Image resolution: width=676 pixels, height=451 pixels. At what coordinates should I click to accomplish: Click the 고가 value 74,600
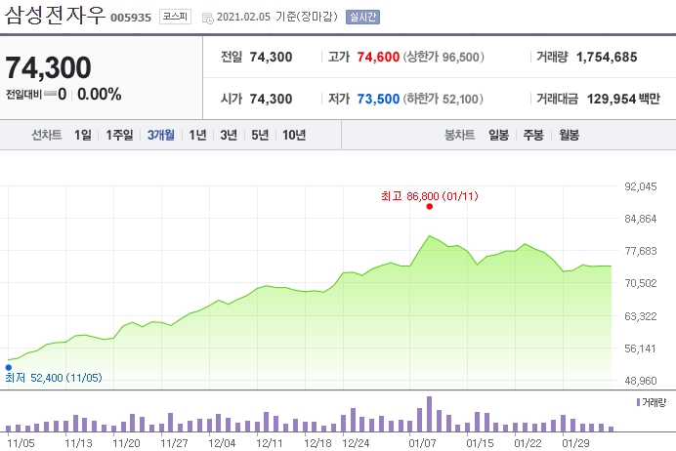tap(378, 57)
